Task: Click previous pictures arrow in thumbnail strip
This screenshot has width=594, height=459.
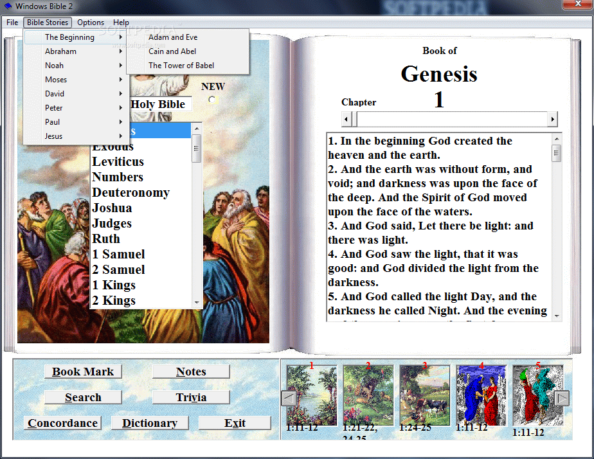Action: coord(289,398)
